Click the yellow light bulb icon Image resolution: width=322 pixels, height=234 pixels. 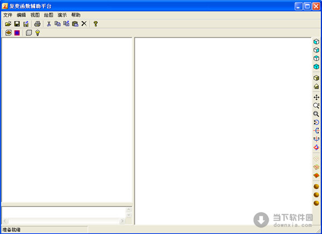pyautogui.click(x=38, y=33)
